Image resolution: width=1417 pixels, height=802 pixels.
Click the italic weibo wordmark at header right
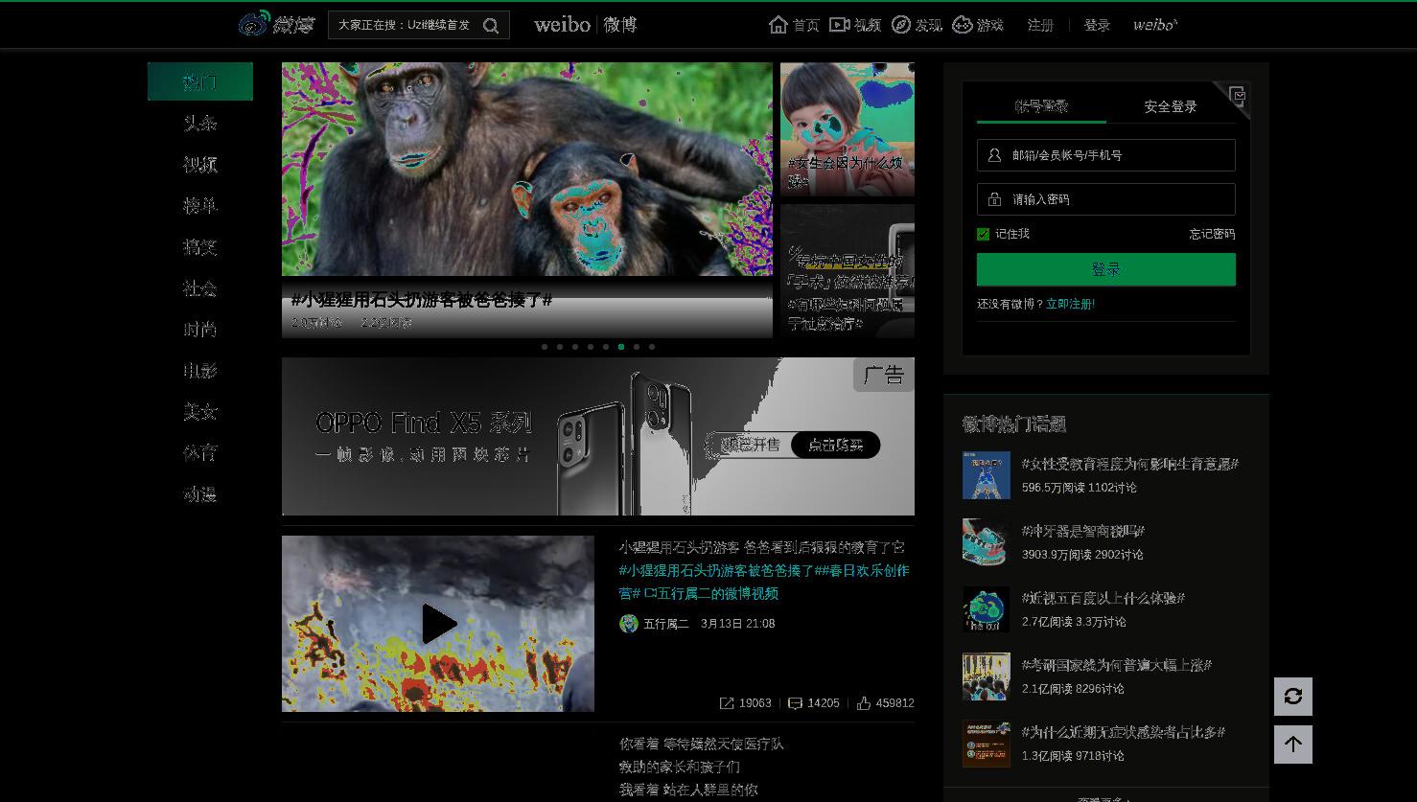pos(1155,25)
